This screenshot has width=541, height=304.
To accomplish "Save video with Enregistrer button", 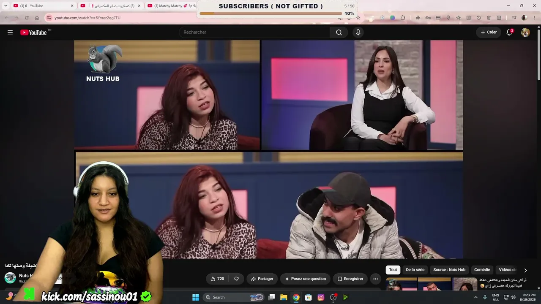I will 350,279.
